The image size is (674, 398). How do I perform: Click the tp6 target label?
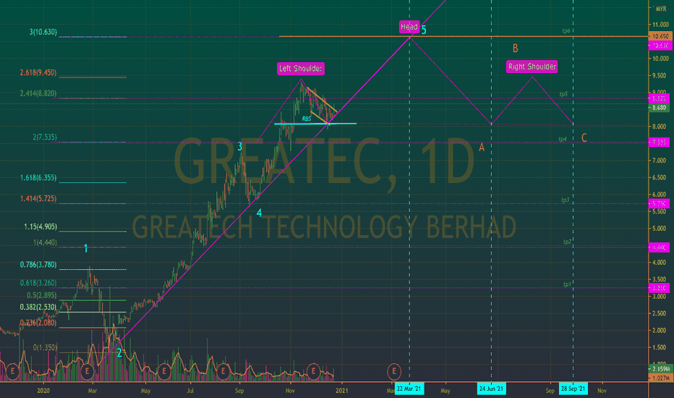(x=566, y=30)
